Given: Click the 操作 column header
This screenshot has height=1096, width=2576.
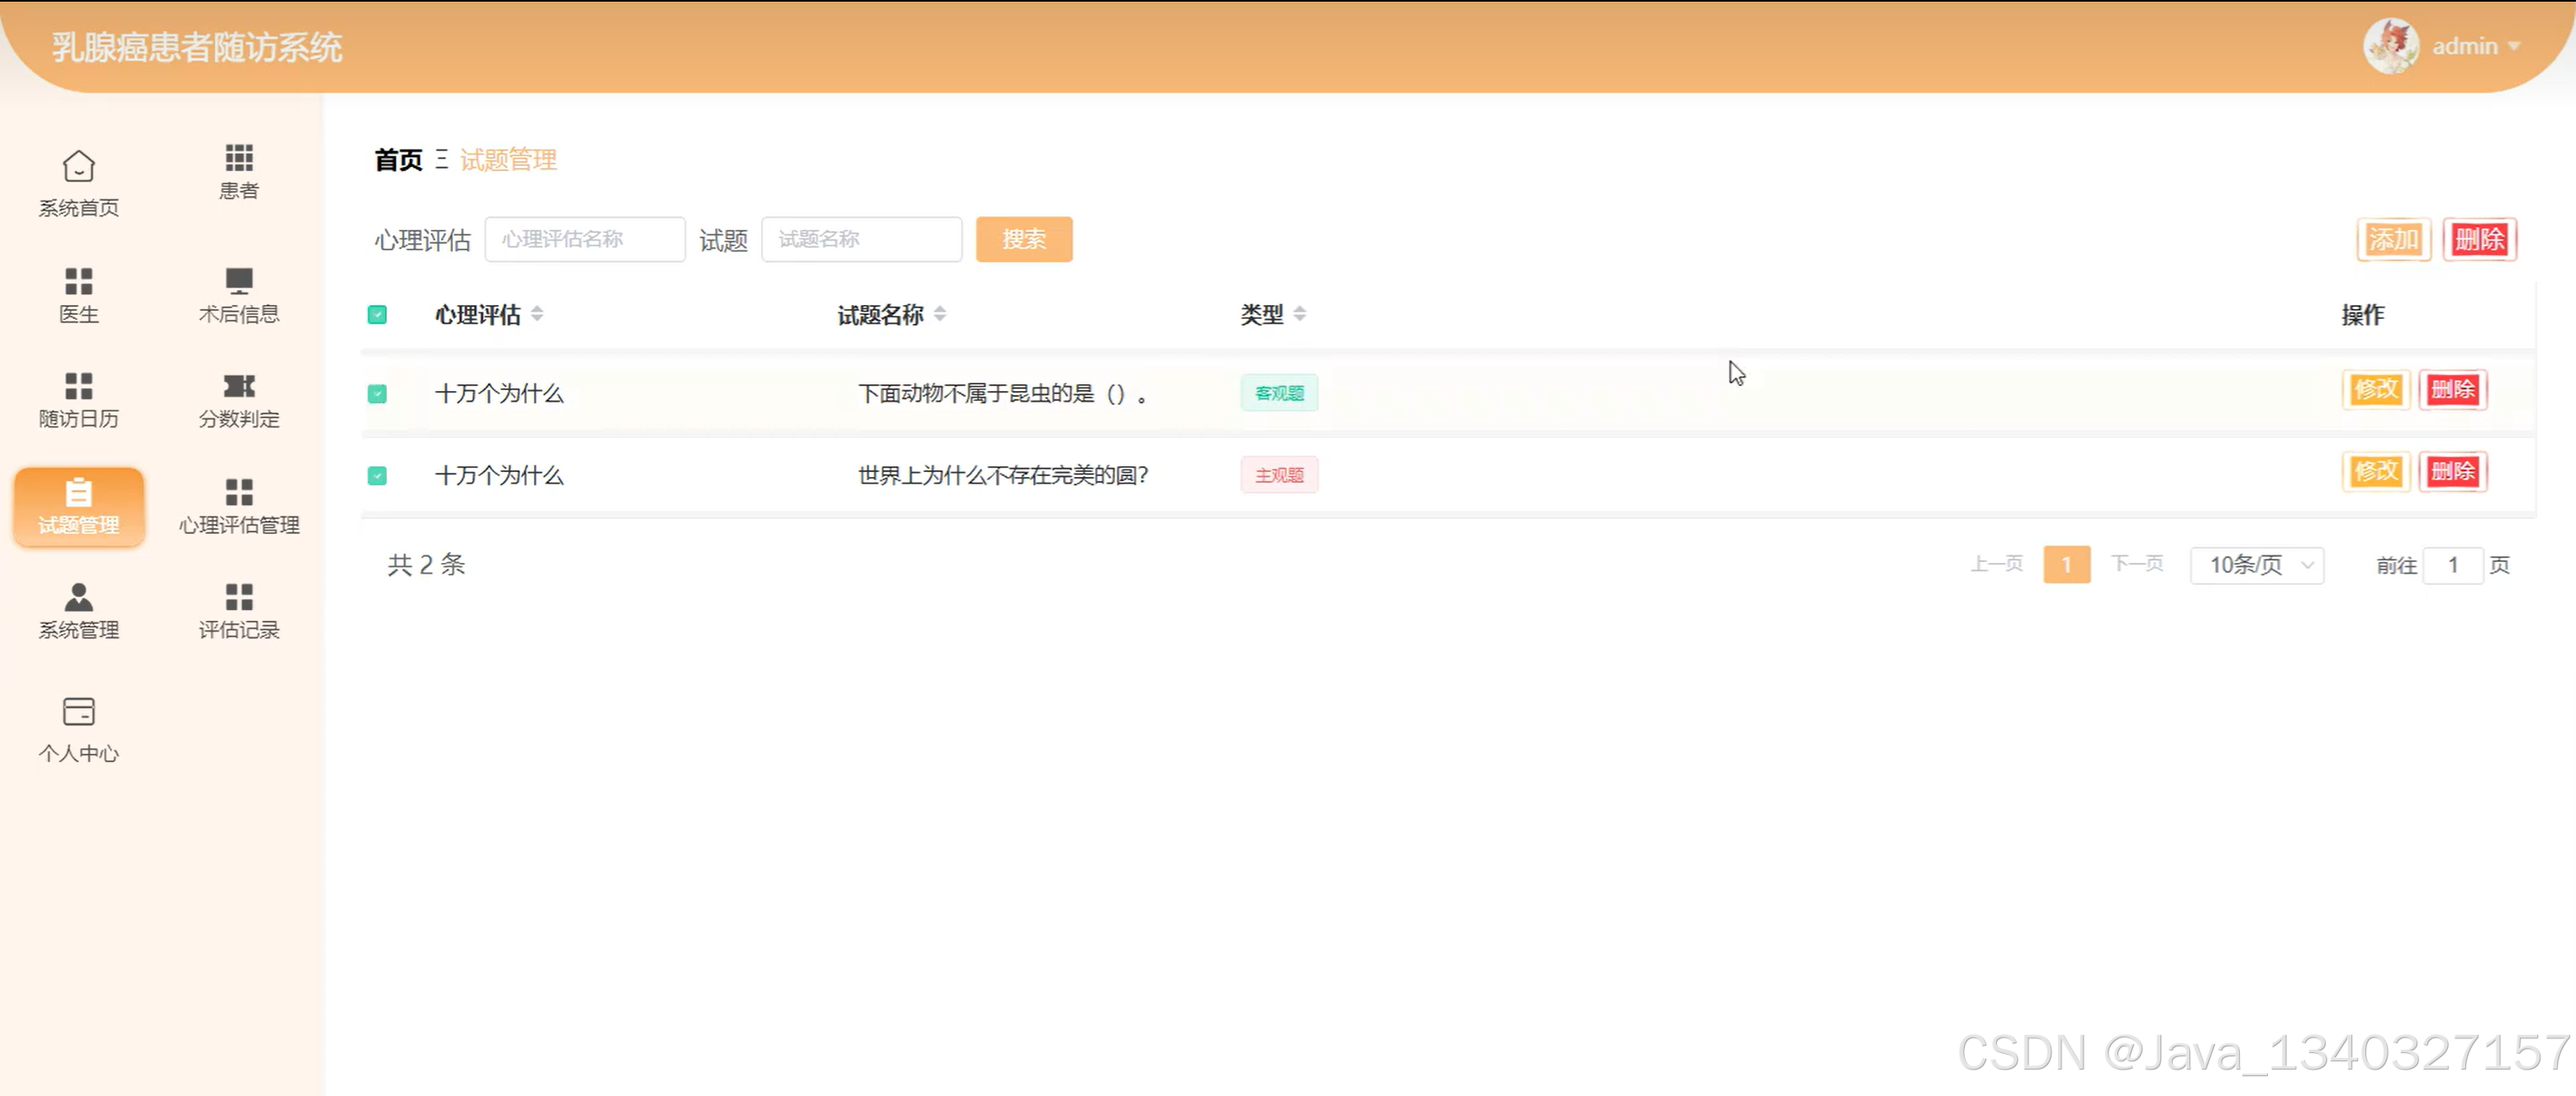Looking at the screenshot, I should coord(2362,315).
